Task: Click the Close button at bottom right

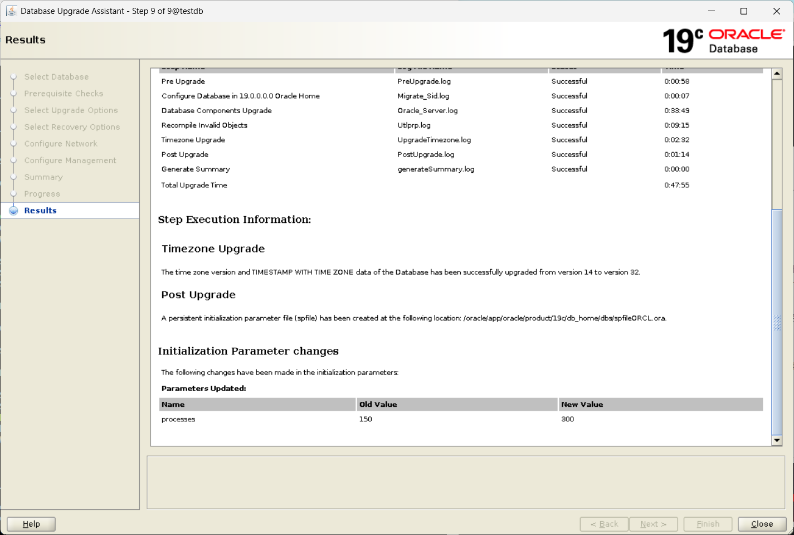Action: [762, 524]
